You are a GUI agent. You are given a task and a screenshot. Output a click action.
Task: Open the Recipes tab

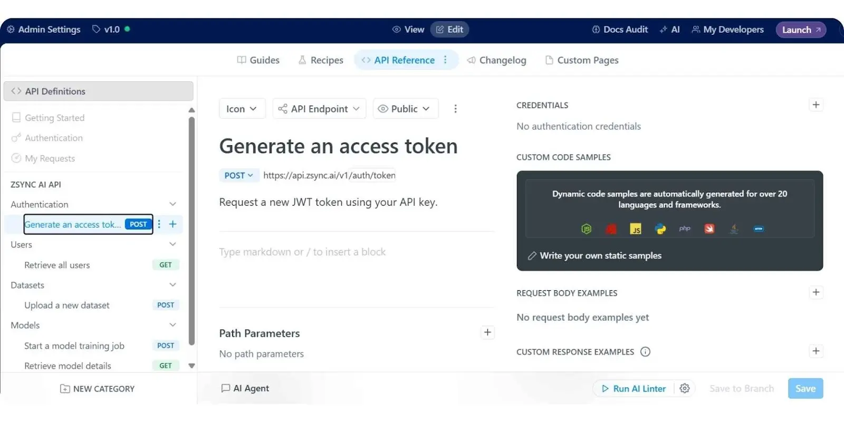pos(321,60)
